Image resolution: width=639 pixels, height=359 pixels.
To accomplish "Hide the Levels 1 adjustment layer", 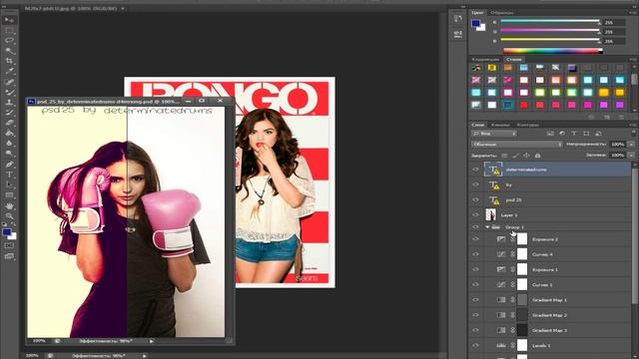I will [475, 345].
